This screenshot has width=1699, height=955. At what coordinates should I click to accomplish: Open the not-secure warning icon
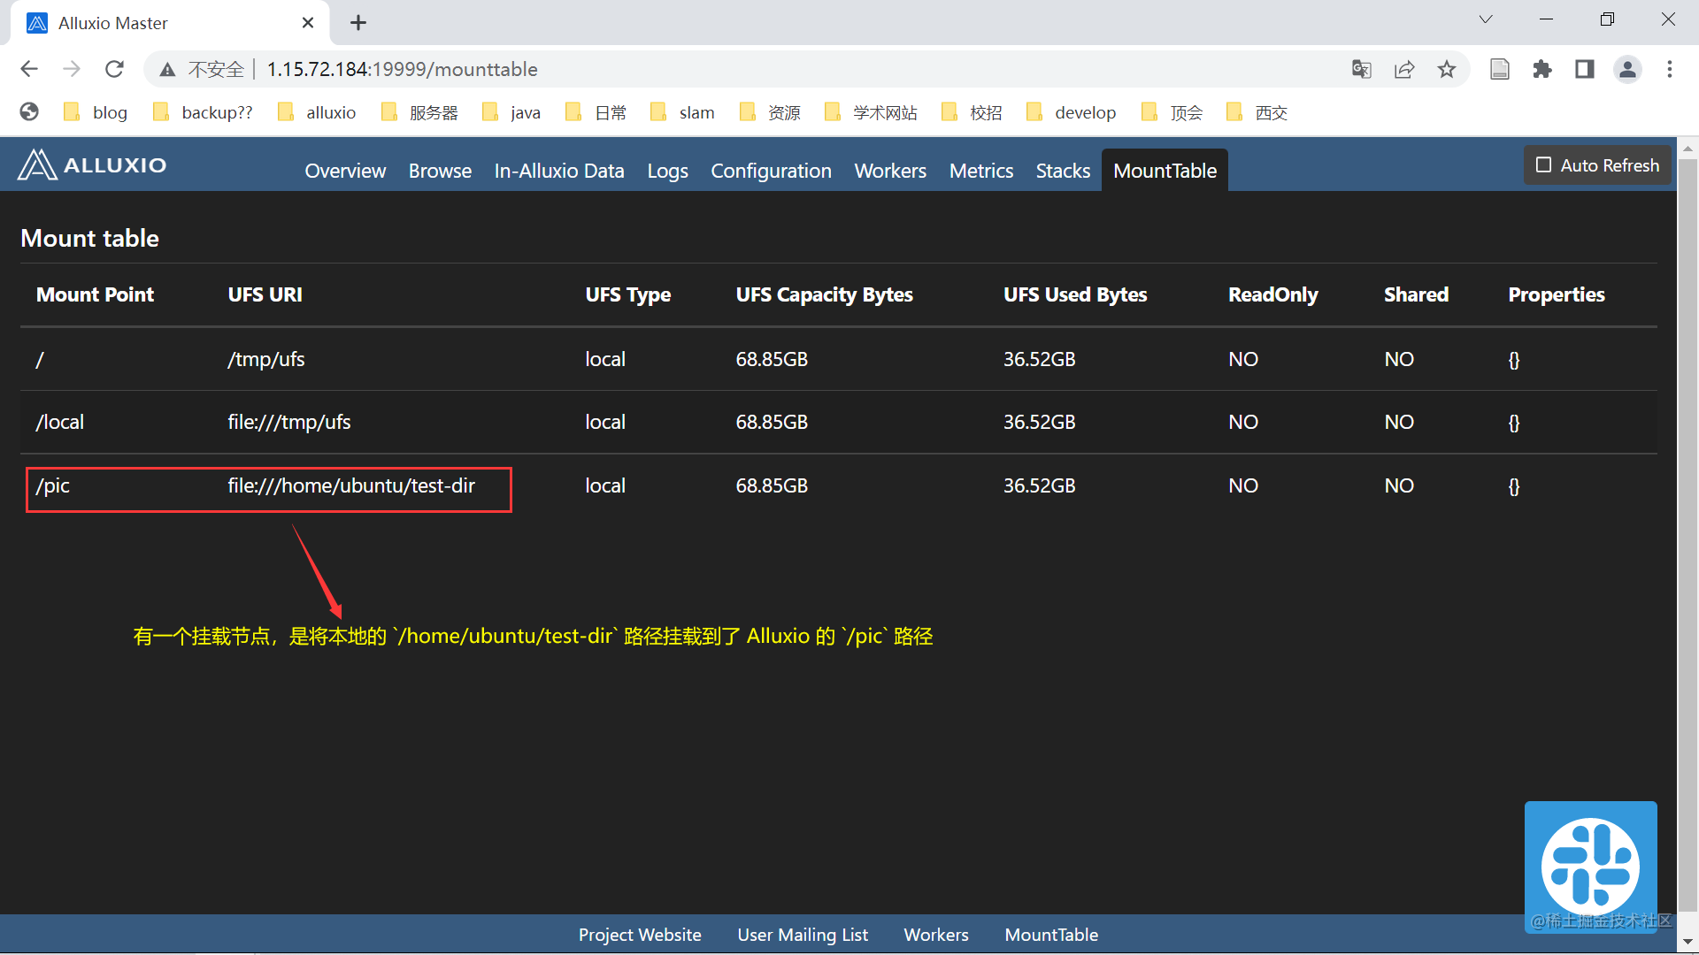[x=167, y=69]
